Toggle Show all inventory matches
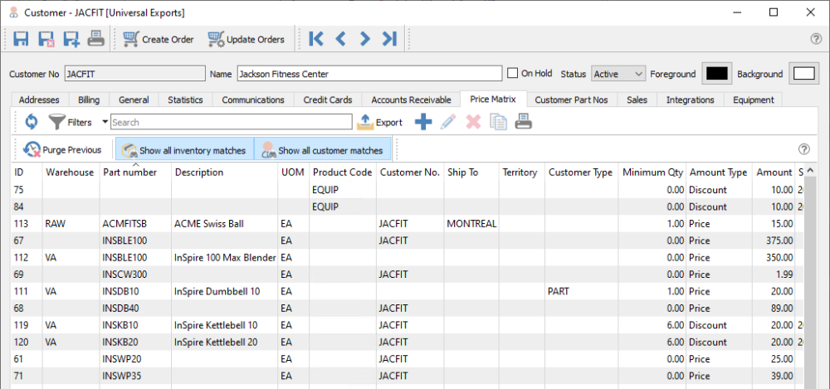This screenshot has height=389, width=830. [184, 150]
